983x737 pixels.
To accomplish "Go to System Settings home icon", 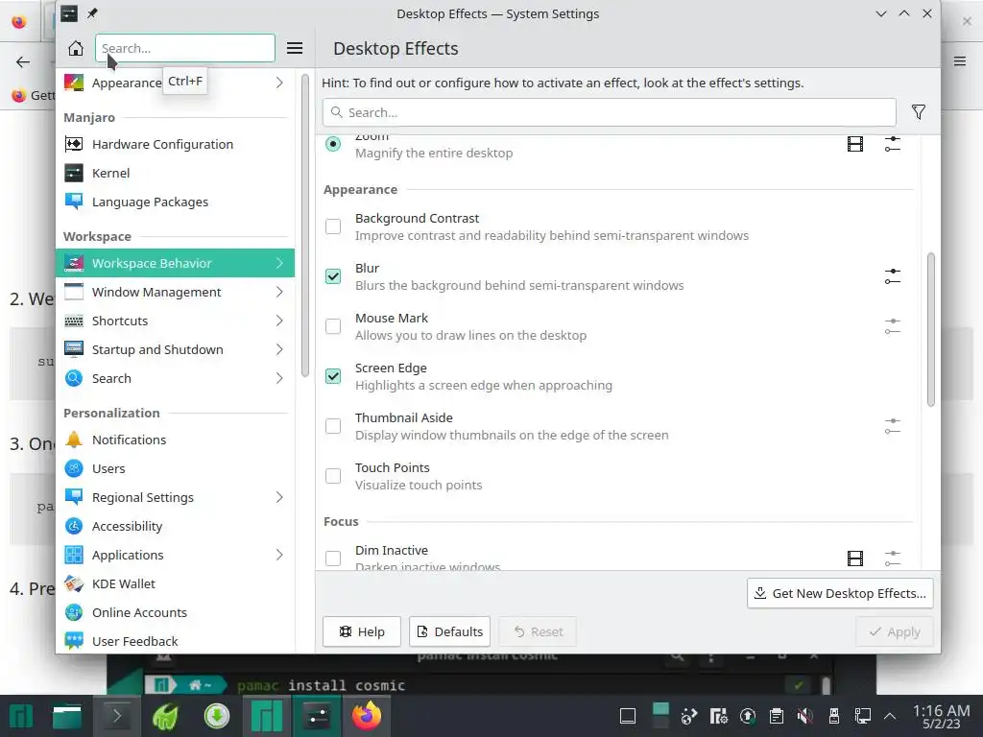I will [x=75, y=48].
